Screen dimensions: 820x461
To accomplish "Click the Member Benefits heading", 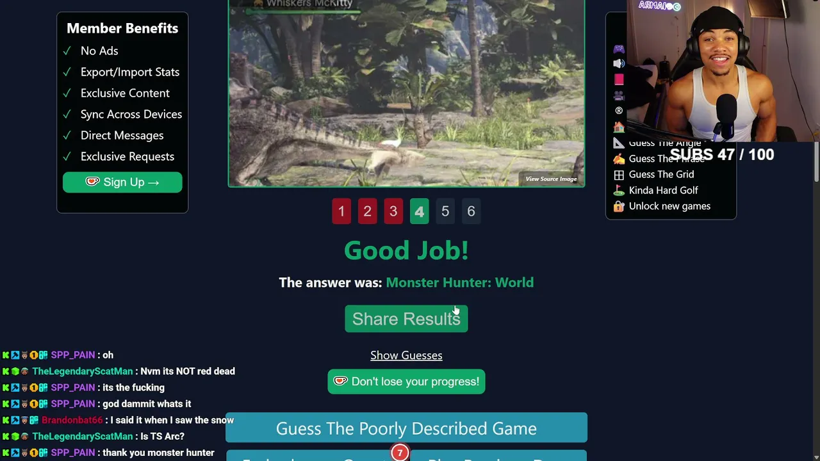I will point(122,28).
